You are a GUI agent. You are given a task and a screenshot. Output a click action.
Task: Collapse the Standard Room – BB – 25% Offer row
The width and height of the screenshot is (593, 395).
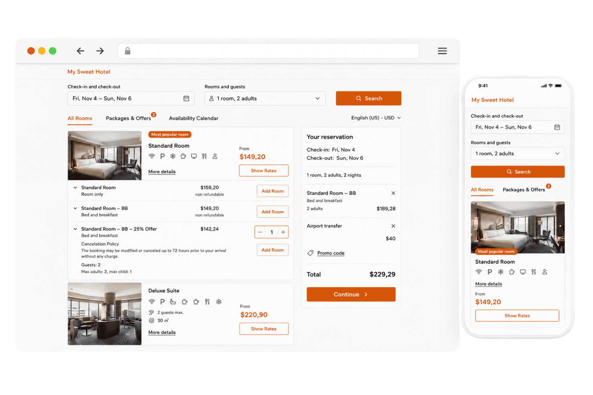click(x=75, y=229)
